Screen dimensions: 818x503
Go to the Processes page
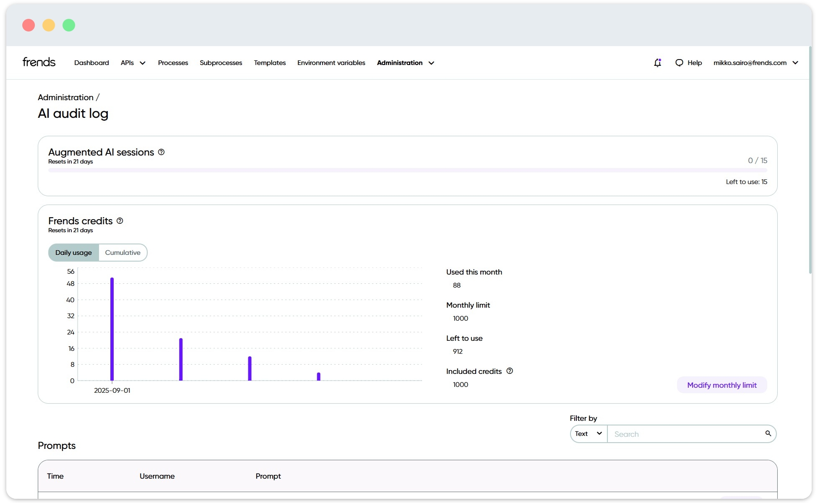point(173,63)
